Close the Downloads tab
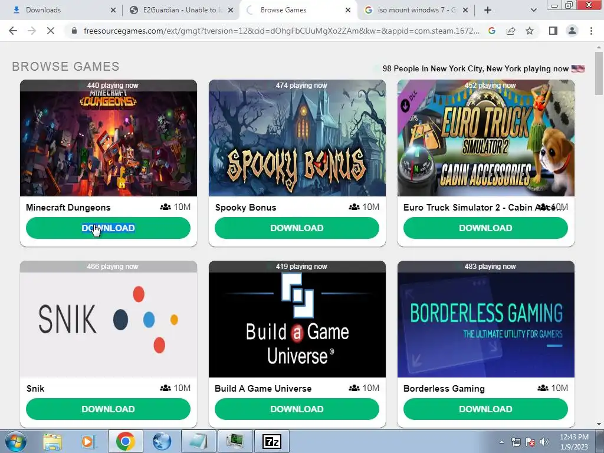 (x=113, y=10)
